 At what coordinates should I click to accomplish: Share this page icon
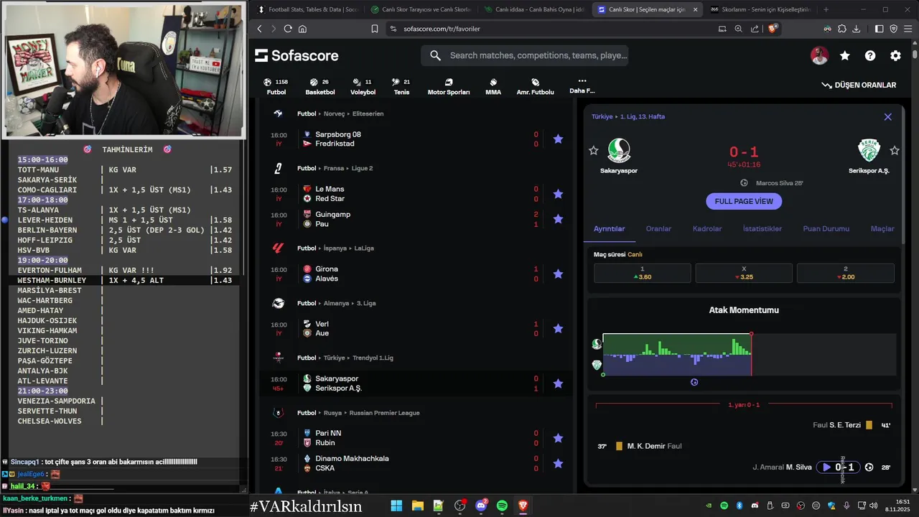click(755, 29)
